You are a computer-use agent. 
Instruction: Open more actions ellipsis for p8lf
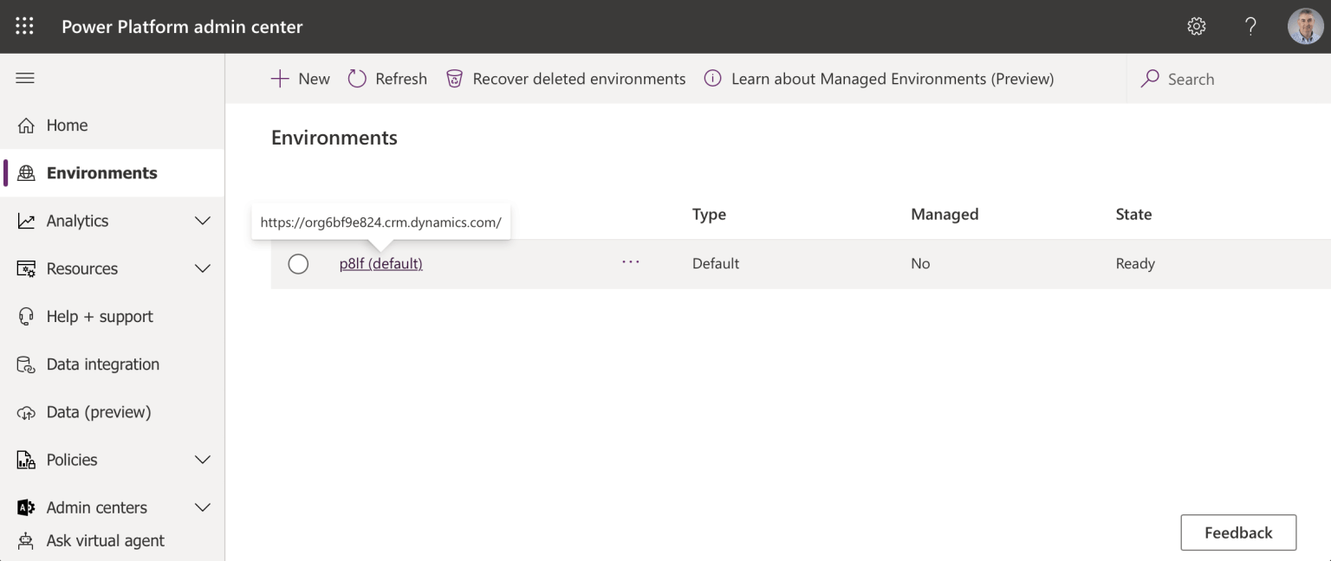(x=631, y=262)
